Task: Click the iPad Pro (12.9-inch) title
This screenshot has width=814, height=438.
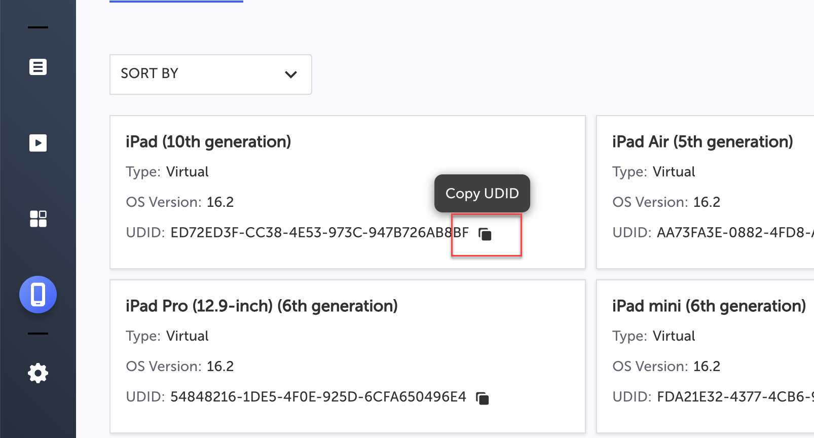Action: (x=262, y=306)
